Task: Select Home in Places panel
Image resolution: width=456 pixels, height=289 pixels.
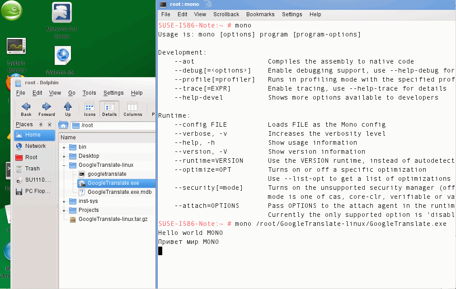Action: (35, 135)
